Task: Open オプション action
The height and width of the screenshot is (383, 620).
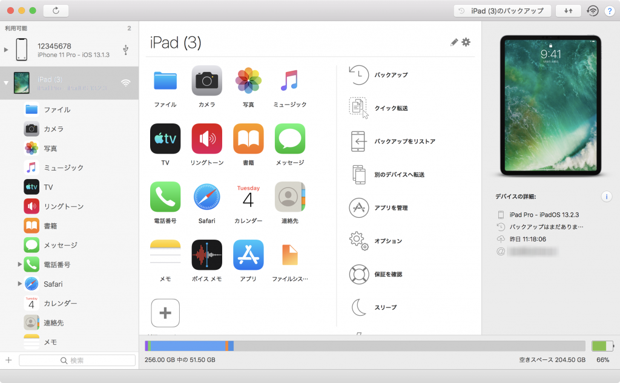Action: [375, 241]
